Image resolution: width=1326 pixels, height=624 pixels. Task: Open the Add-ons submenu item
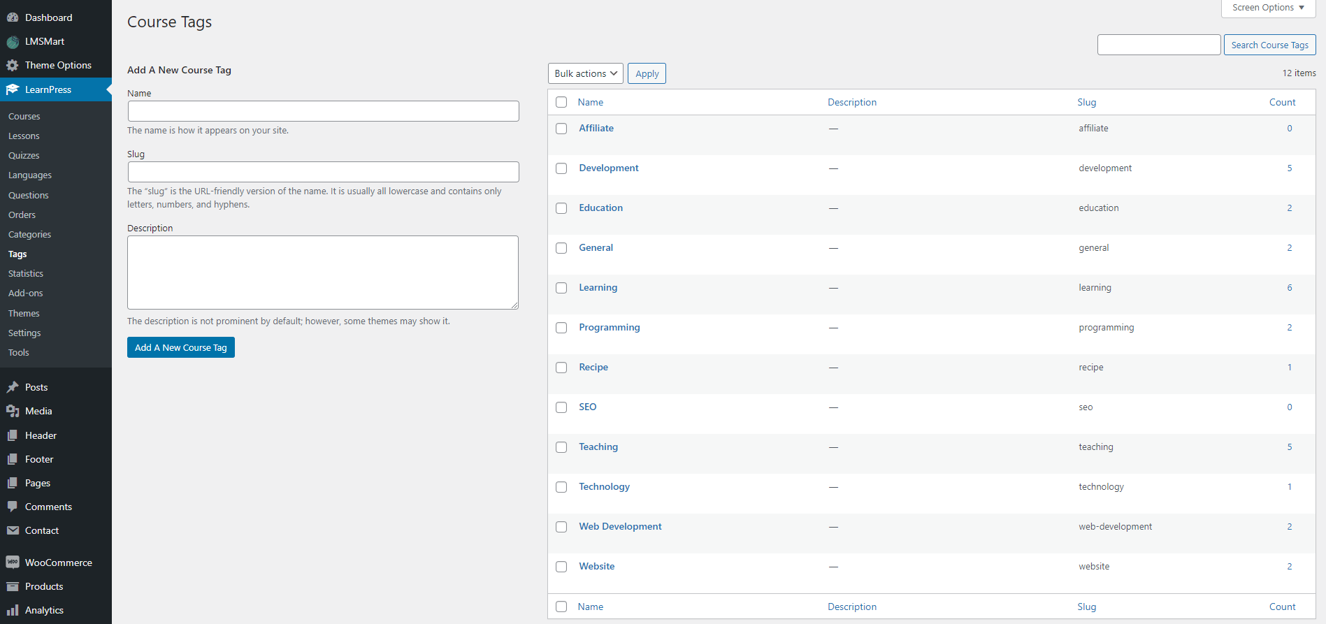coord(26,293)
